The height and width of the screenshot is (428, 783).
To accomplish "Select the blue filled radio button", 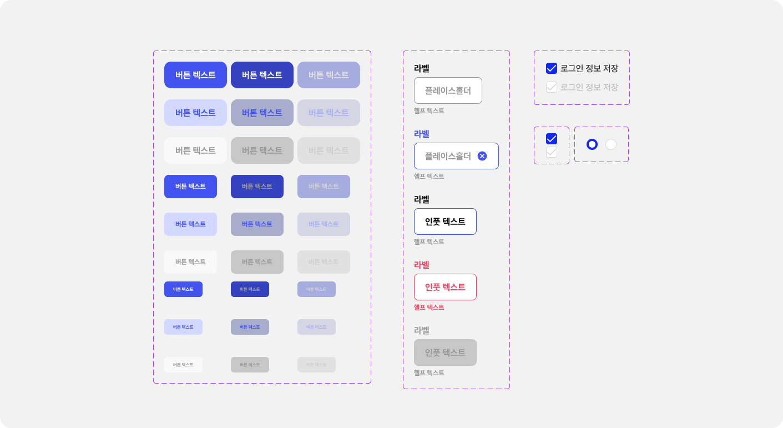I will [592, 144].
